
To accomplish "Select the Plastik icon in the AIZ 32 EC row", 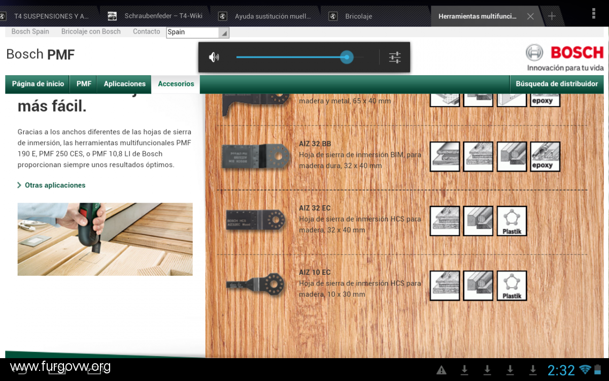I will coord(512,221).
